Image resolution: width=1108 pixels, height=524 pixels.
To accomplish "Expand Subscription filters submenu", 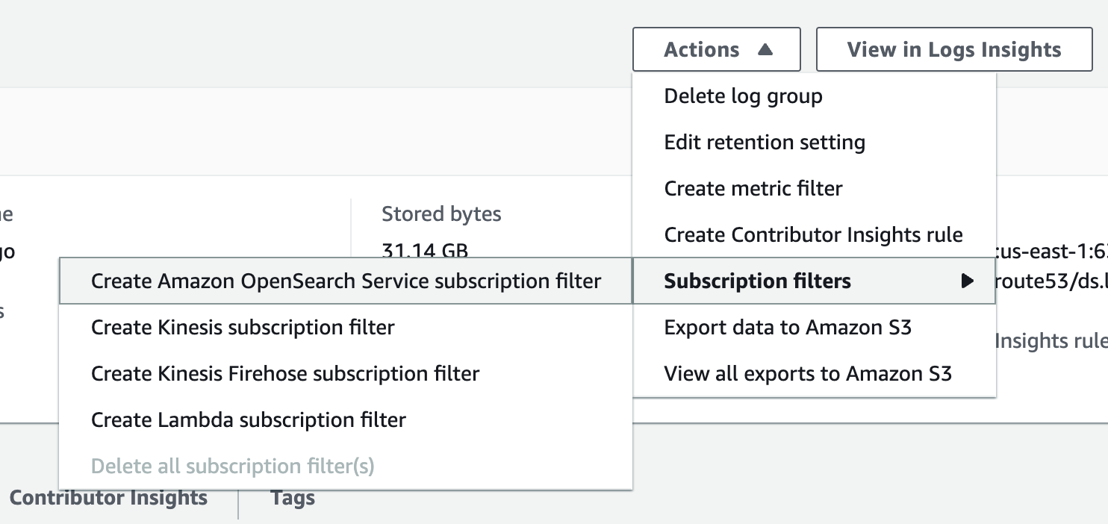I will coord(757,281).
